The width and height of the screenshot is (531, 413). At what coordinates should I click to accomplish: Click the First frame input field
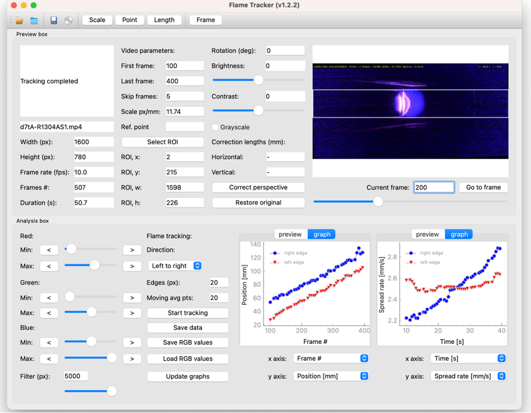point(185,66)
